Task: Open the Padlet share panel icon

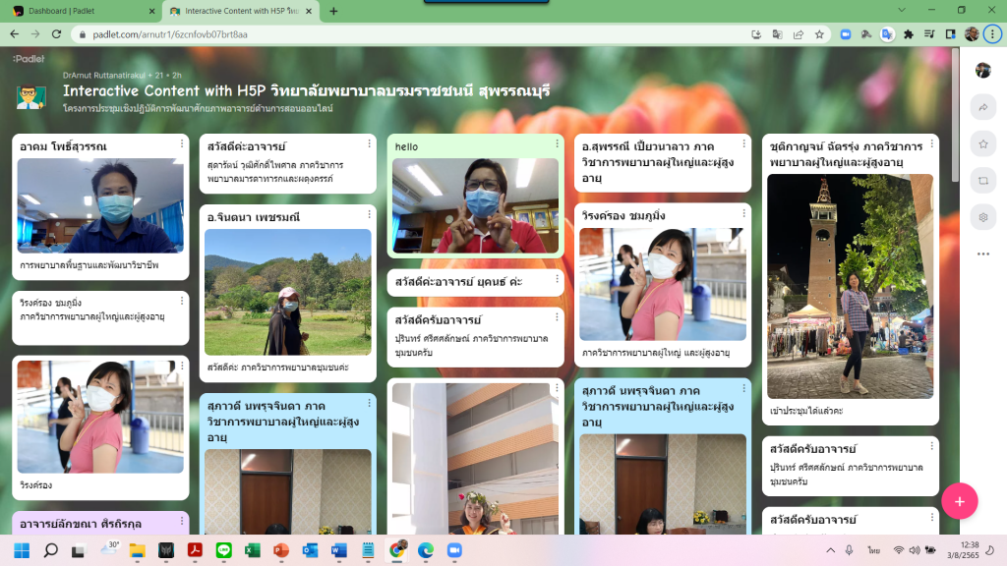Action: (982, 108)
